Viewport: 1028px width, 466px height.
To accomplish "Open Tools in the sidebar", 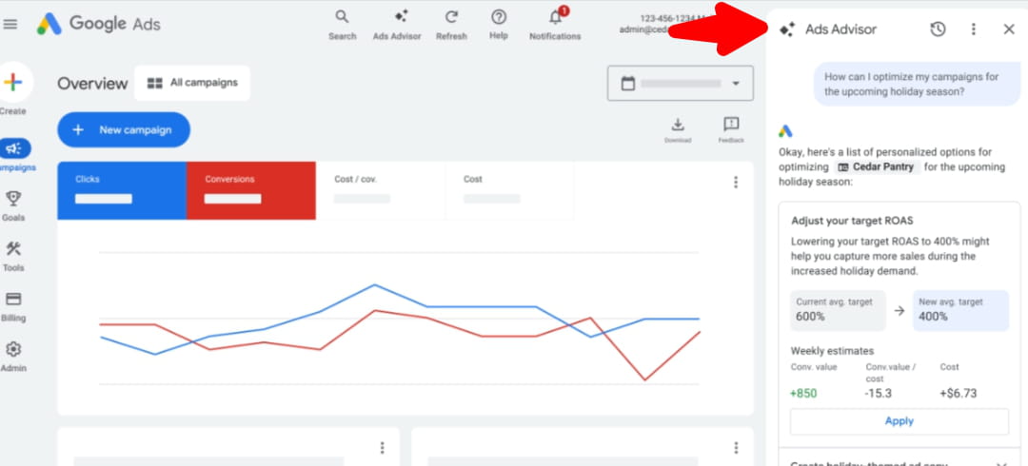I will click(13, 254).
